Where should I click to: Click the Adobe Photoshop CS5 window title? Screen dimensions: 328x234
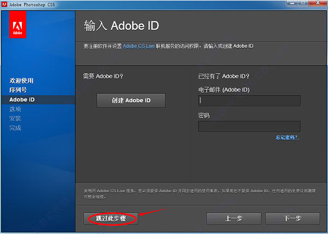pos(32,4)
